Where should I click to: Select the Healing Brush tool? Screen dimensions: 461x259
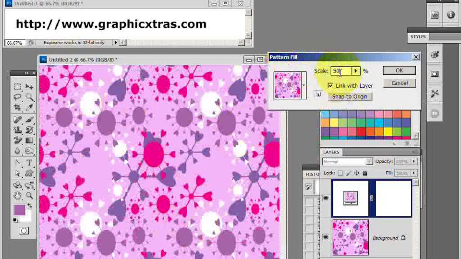18,119
